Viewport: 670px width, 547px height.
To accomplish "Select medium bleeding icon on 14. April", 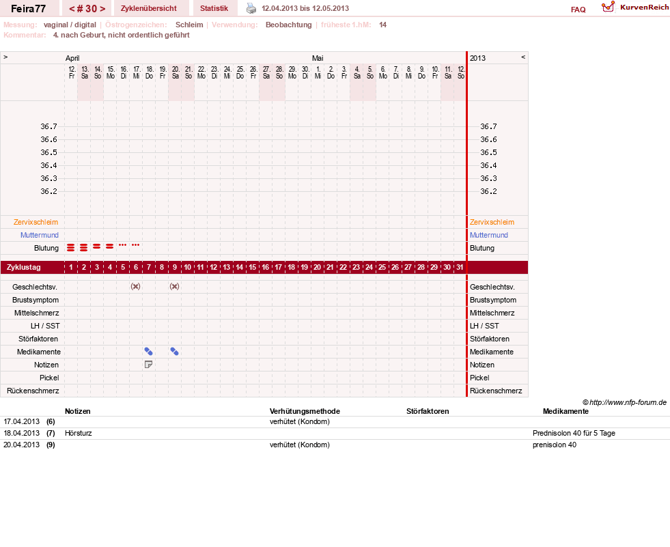I will coord(96,247).
